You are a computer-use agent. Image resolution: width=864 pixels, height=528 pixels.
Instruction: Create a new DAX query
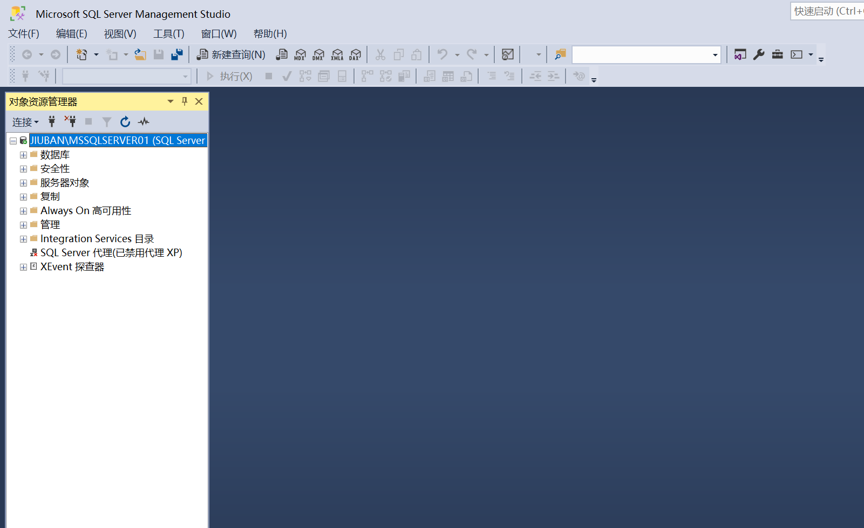(x=355, y=54)
